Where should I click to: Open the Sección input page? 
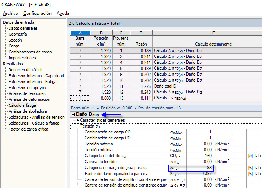click(15, 40)
